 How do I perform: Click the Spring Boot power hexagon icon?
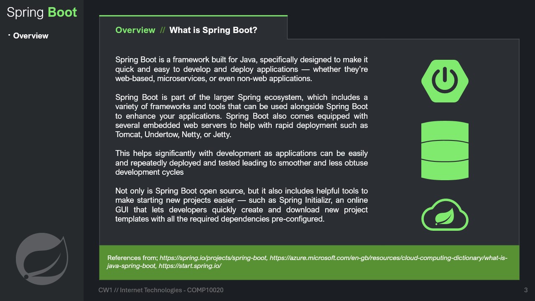point(445,81)
